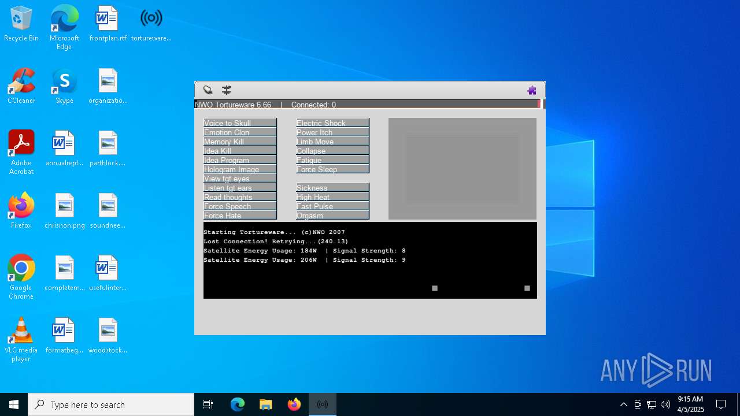
Task: Select the usefulinter... Word document on desktop
Action: [108, 273]
